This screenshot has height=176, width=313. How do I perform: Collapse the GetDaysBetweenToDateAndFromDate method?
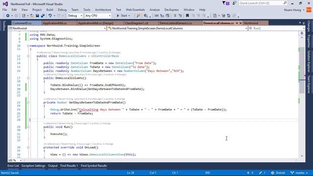pos(28,102)
